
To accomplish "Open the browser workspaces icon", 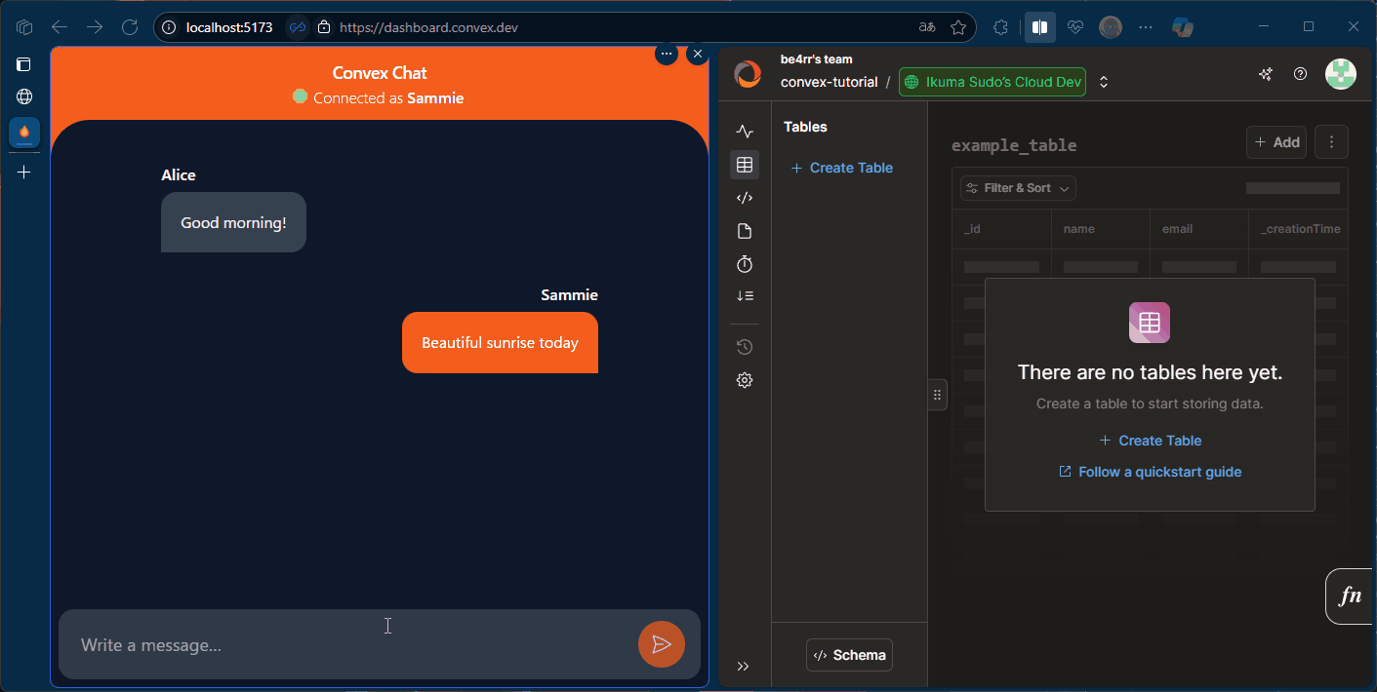I will tap(24, 27).
